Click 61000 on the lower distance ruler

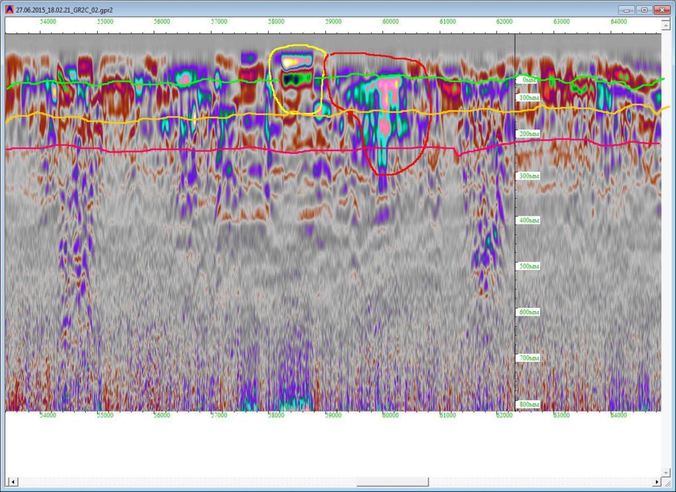click(x=448, y=415)
